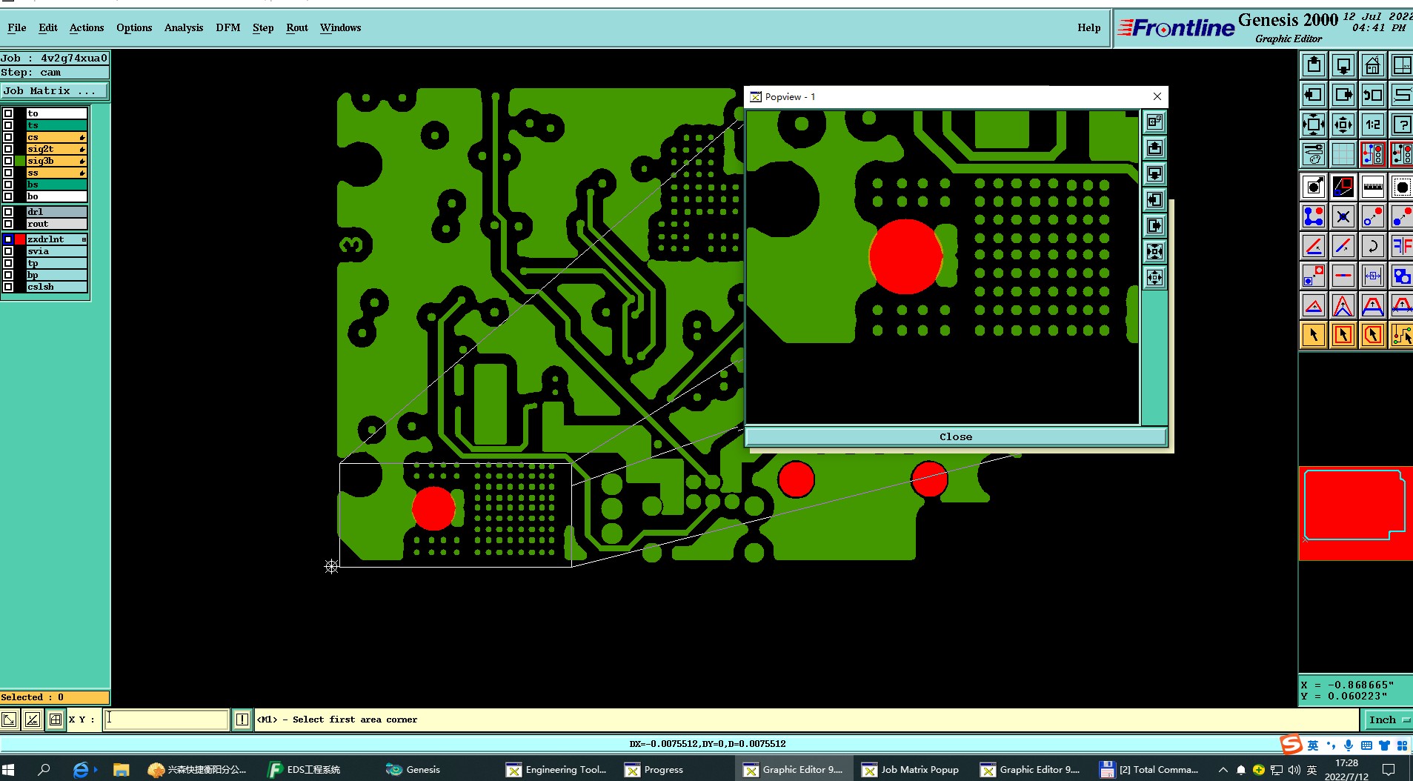Expand the Job Matrix ... button
This screenshot has height=781, width=1413.
[x=54, y=90]
